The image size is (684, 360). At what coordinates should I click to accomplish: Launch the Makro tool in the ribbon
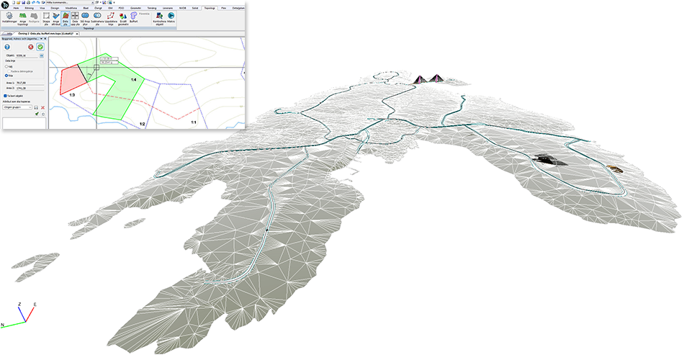click(x=171, y=17)
